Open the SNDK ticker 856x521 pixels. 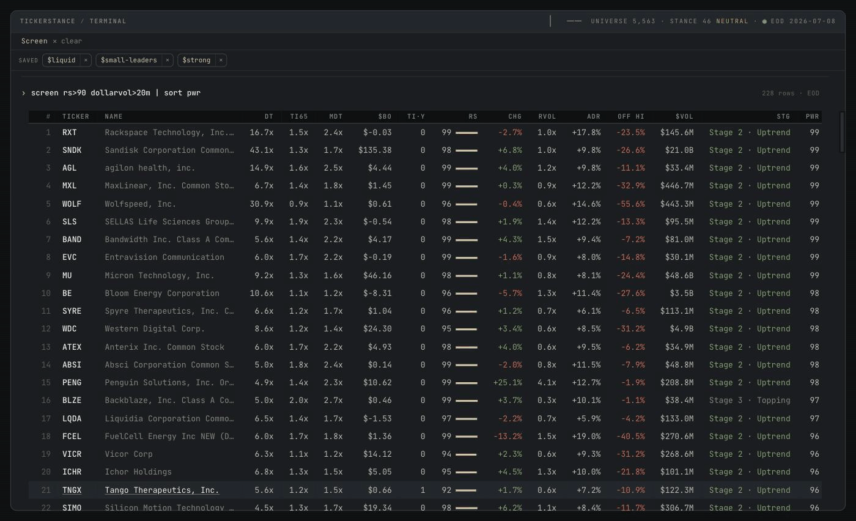pyautogui.click(x=72, y=150)
